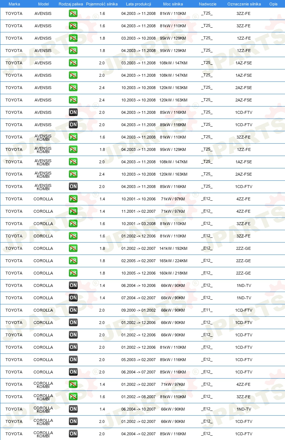Click diesel icon for Corolla 05.2003 -> 02.2007 row
The height and width of the screenshot is (440, 285).
(73, 360)
